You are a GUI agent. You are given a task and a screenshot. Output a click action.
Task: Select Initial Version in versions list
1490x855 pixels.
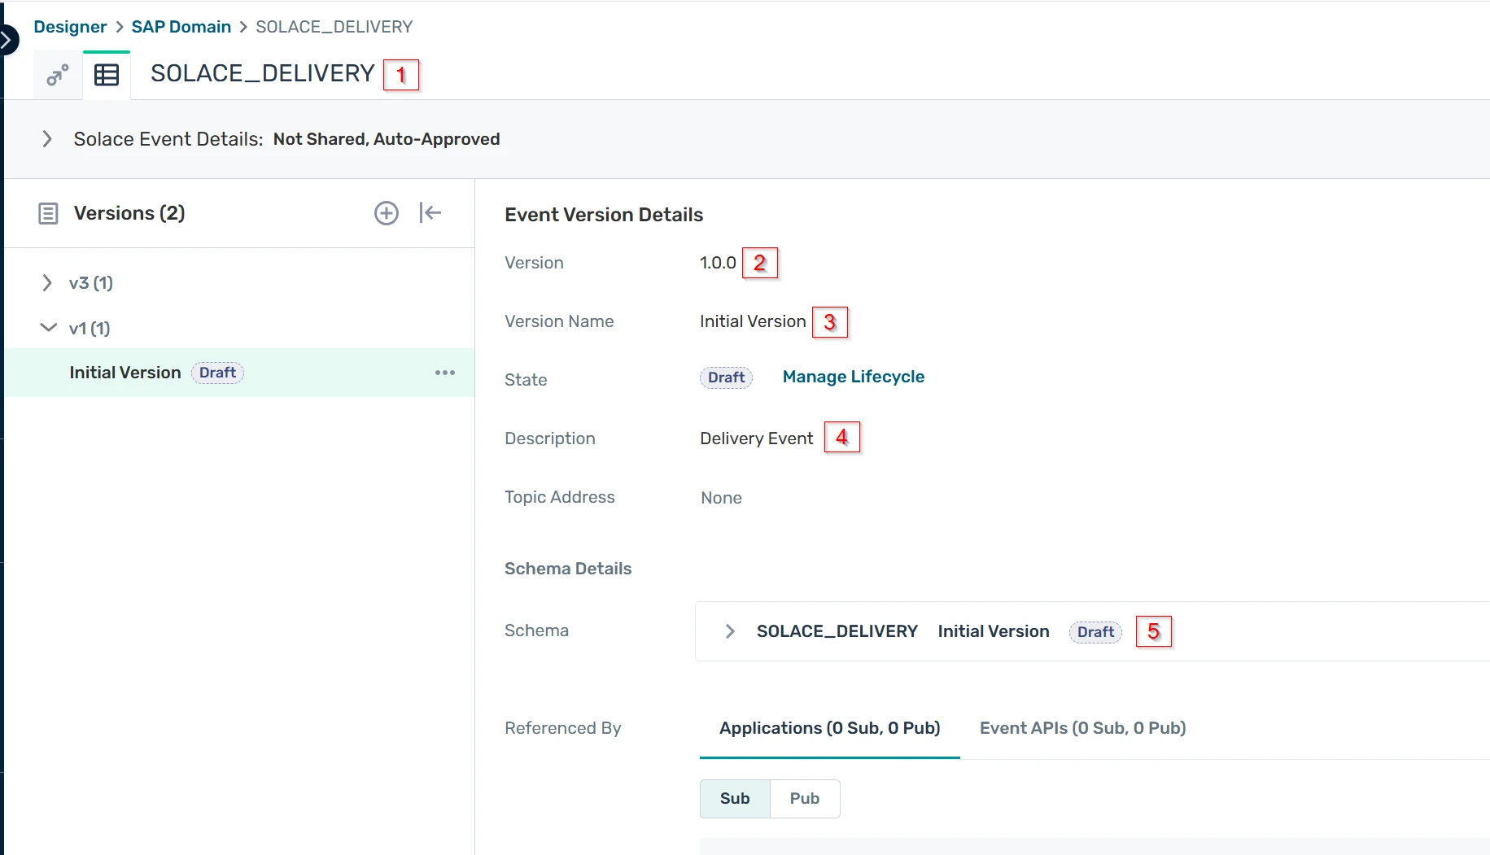click(239, 373)
